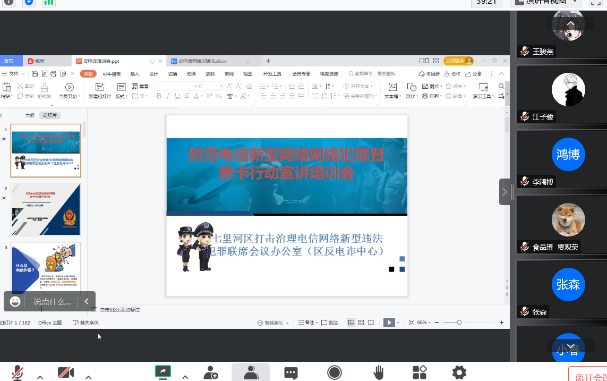Expand microphone audio options arrow
Viewport: 607px width, 381px height.
40,377
